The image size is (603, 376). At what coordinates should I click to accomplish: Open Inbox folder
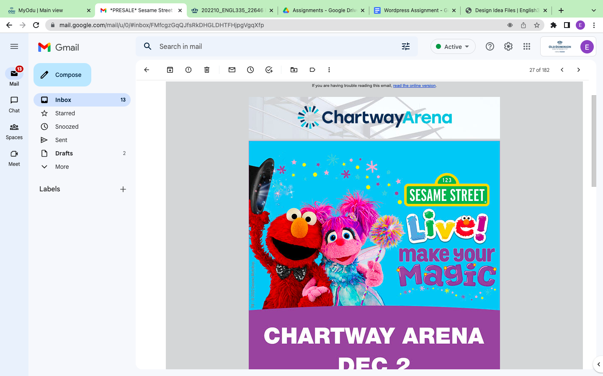click(82, 100)
